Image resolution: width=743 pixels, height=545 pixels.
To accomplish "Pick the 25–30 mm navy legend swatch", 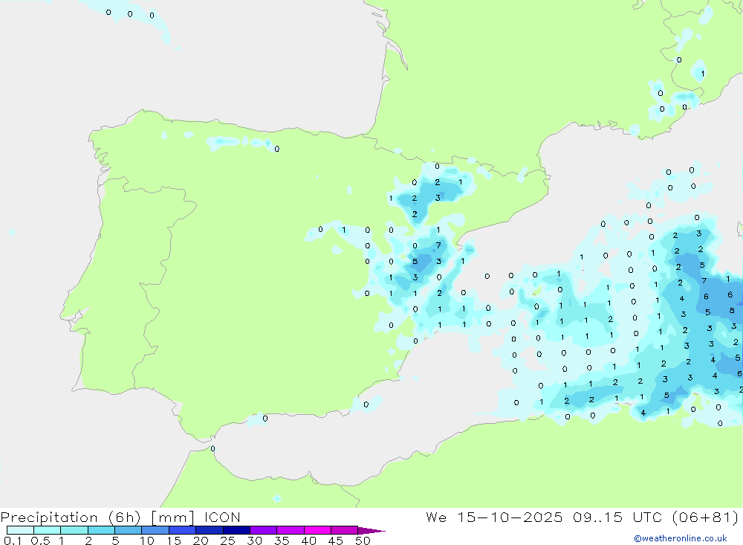I will [x=236, y=530].
